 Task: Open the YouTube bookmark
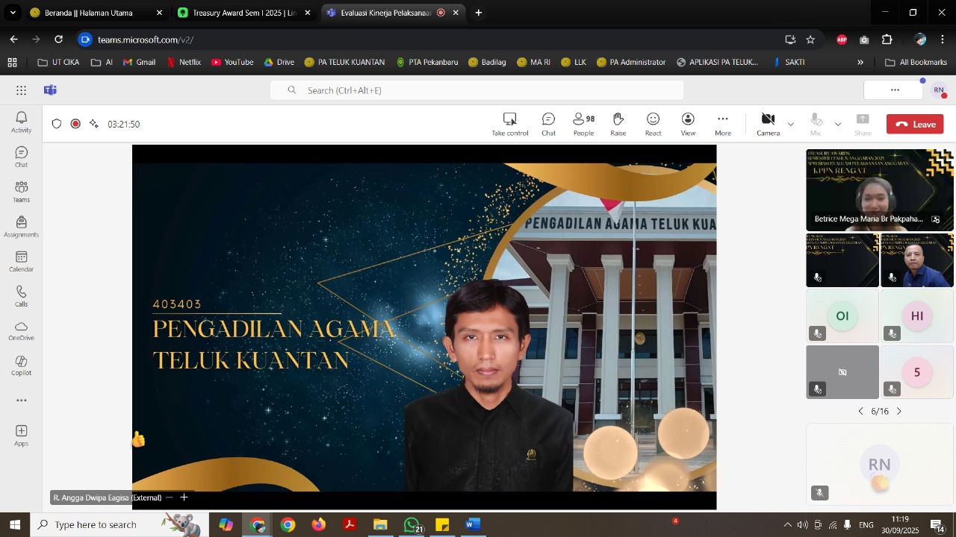click(x=232, y=62)
